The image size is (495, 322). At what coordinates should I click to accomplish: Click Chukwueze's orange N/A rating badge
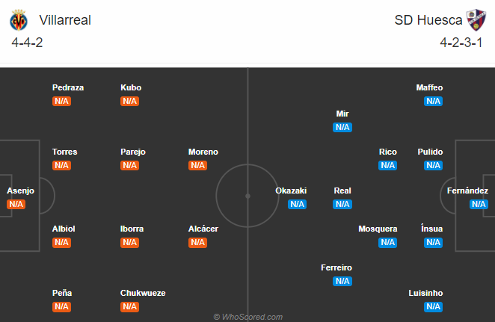click(x=130, y=307)
